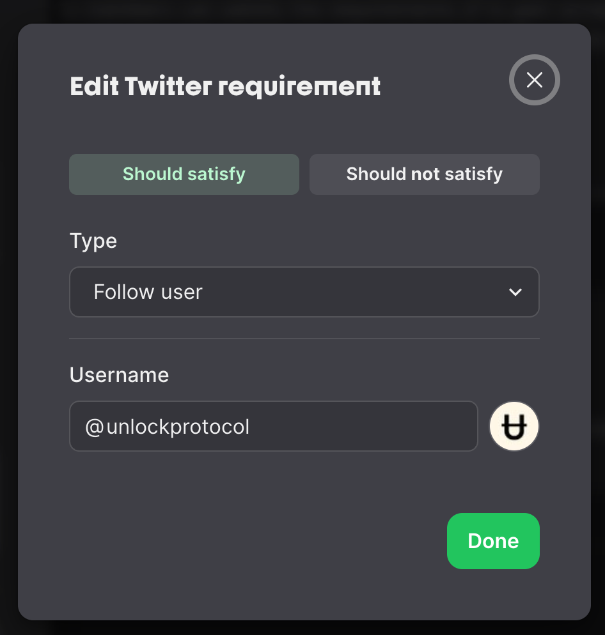
Task: Click the Done button
Action: coord(493,541)
